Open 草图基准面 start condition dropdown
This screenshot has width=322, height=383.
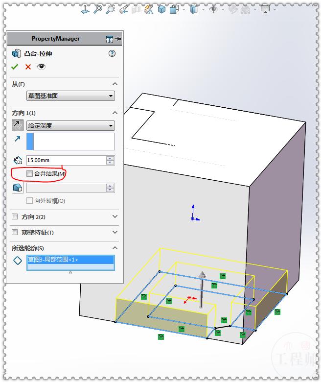(x=70, y=96)
